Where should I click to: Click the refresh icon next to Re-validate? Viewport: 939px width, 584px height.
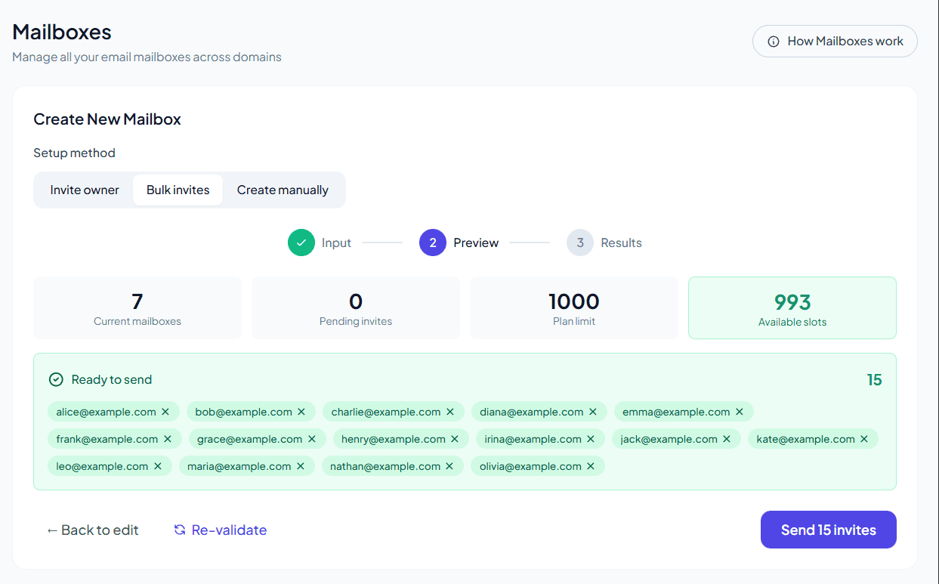[x=179, y=530]
